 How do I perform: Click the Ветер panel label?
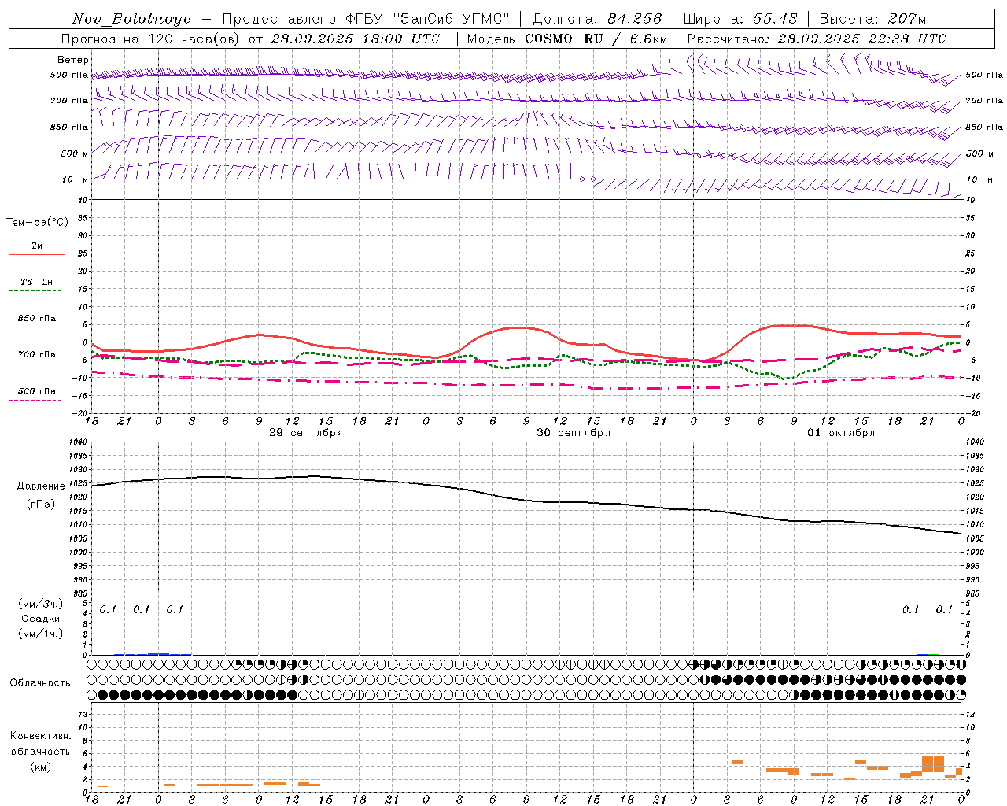click(73, 60)
